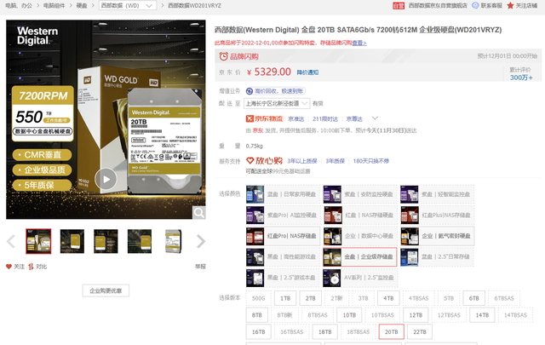Select the second product thumbnail

tap(72, 241)
